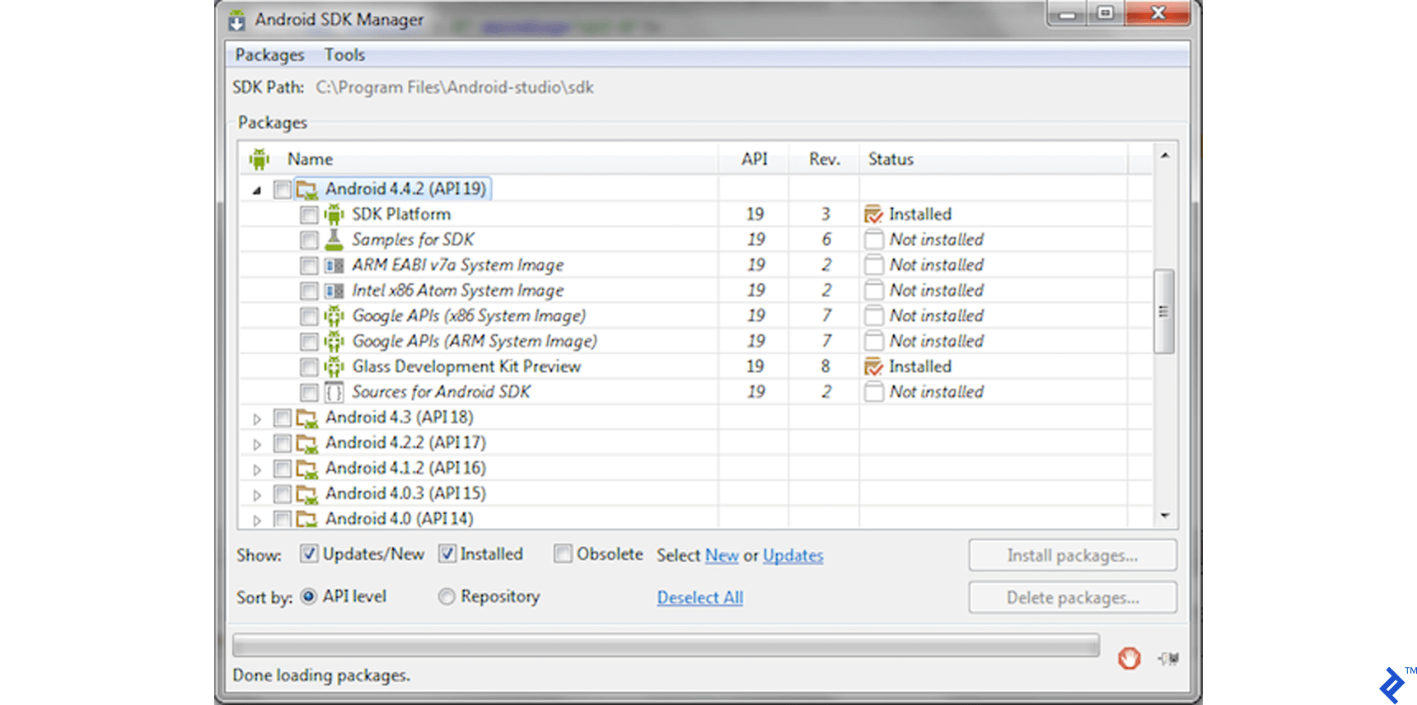Check the Samples for SDK checkbox
The width and height of the screenshot is (1417, 705).
pos(309,240)
